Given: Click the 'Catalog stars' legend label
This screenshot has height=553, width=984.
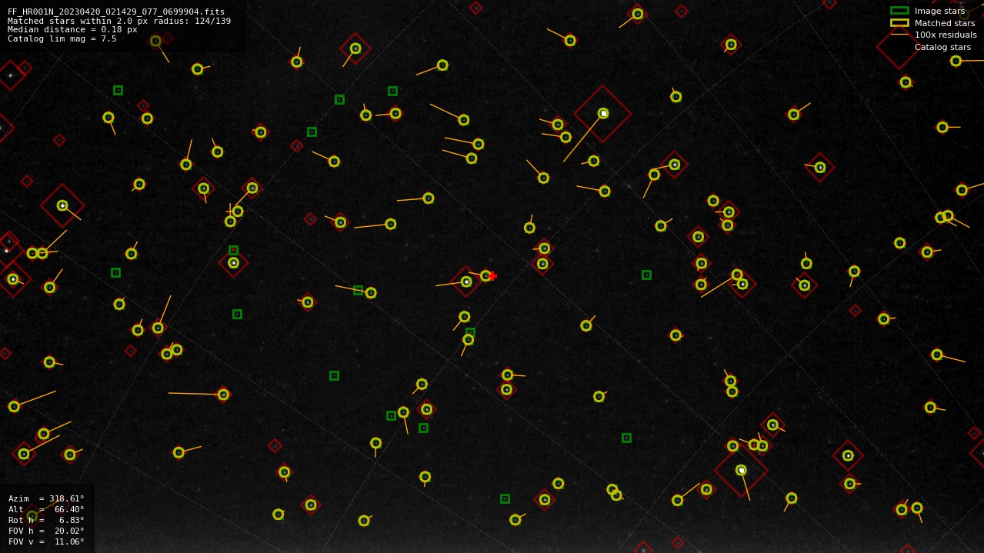Looking at the screenshot, I should coord(942,48).
